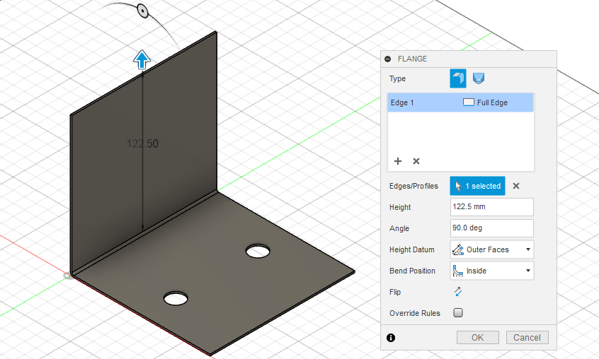Open the Height Datum dropdown
Viewport: 599px width, 359px height.
click(491, 249)
